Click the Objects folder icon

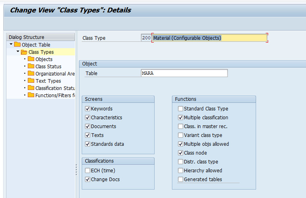click(x=31, y=59)
